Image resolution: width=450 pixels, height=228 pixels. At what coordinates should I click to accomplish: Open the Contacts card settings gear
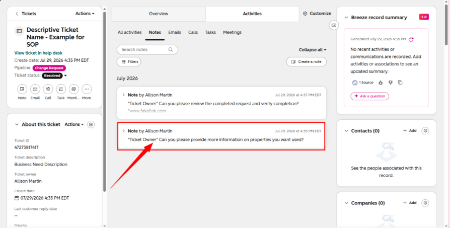425,131
